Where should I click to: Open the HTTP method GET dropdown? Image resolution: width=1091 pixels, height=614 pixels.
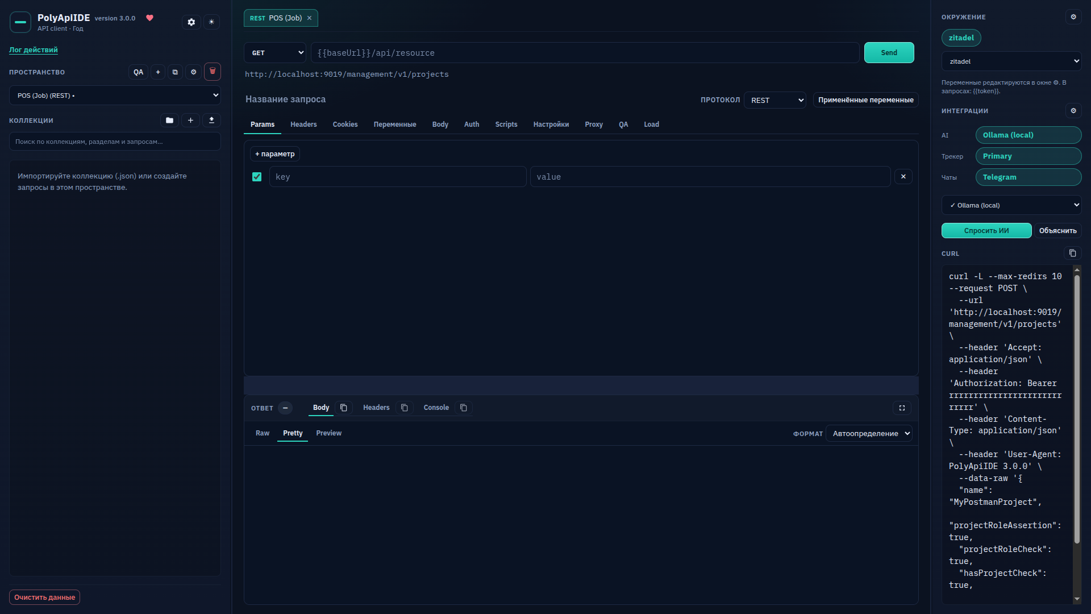tap(275, 53)
